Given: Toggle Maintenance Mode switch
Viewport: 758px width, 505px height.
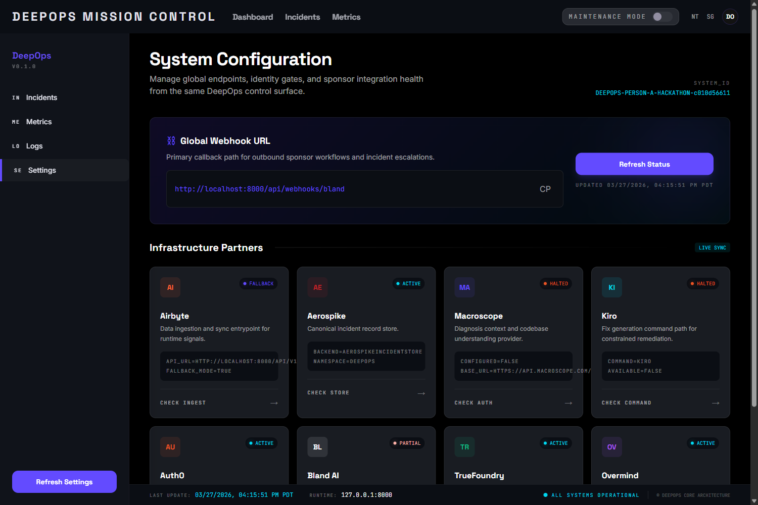Looking at the screenshot, I should [662, 17].
